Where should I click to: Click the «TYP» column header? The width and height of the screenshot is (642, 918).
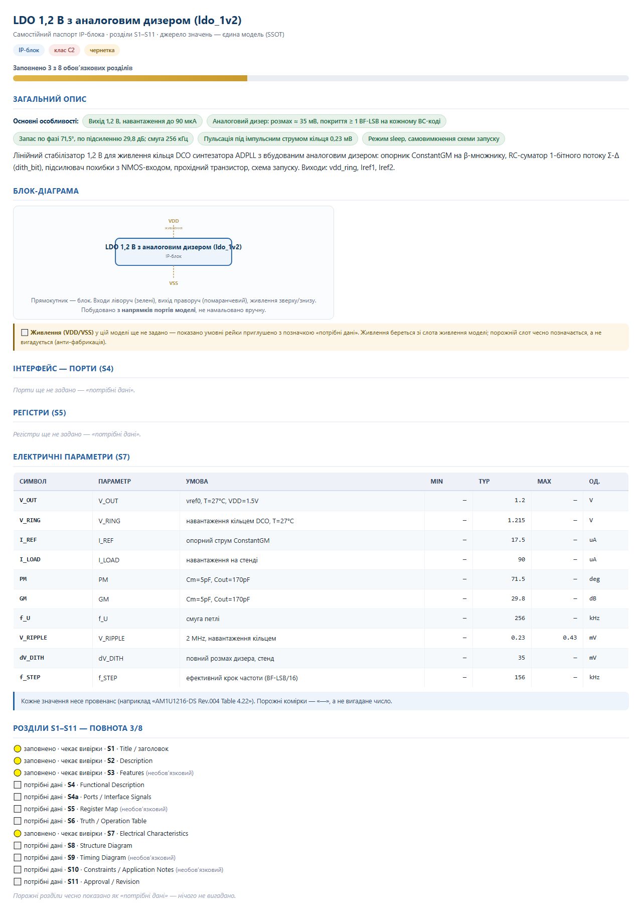484,482
